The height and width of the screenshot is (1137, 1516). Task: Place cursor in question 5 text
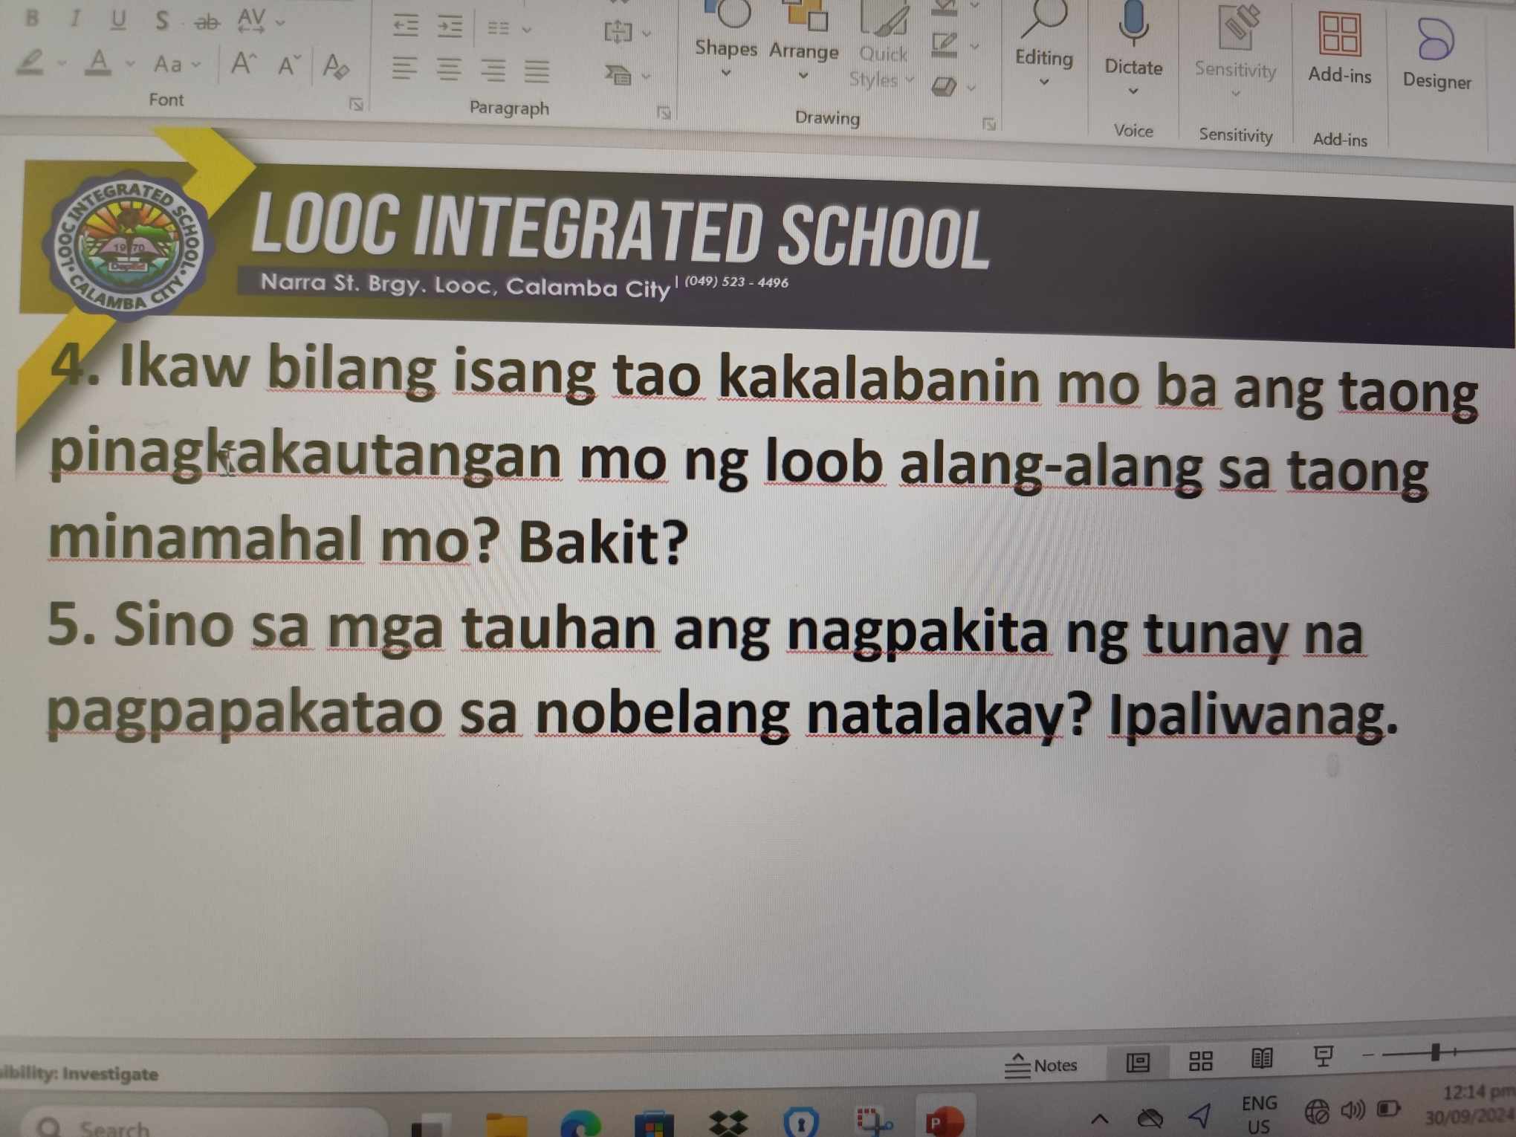(721, 673)
